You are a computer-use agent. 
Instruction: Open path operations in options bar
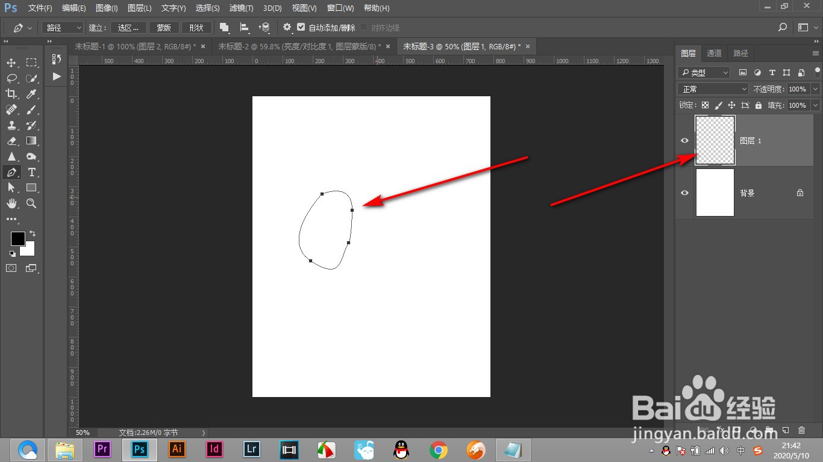coord(224,28)
